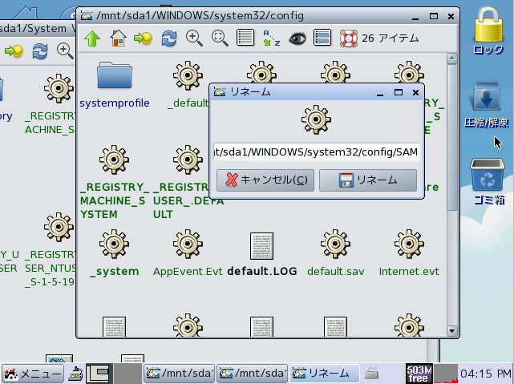Refresh the directory listing
The width and height of the screenshot is (514, 384).
tap(168, 37)
